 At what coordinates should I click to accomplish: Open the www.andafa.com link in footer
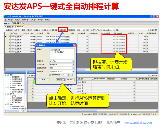[x=138, y=122]
